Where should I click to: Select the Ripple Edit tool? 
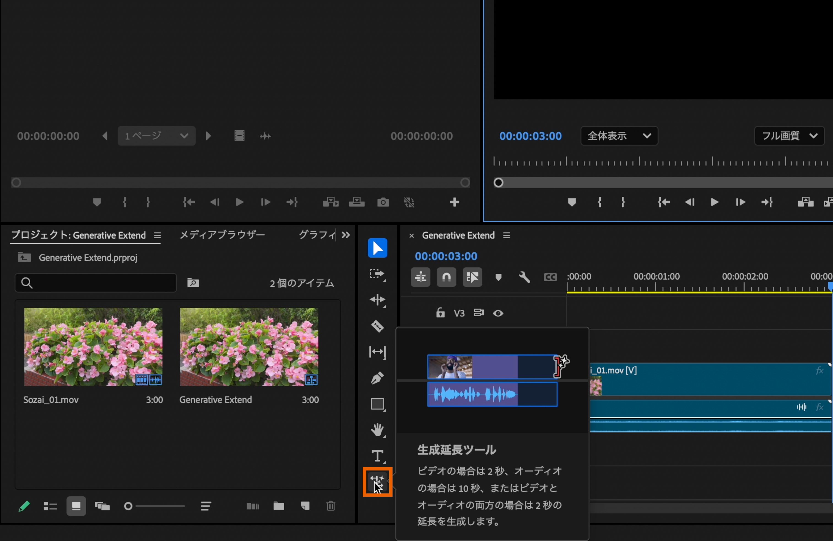pyautogui.click(x=377, y=300)
